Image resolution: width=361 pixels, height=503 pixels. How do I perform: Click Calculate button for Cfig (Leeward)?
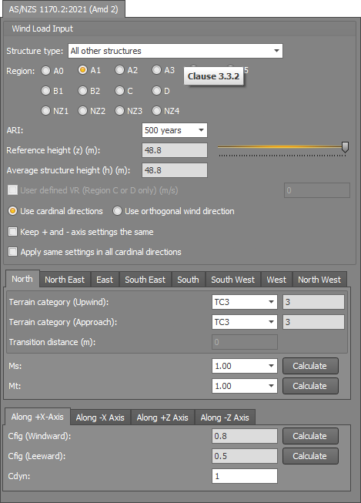click(310, 456)
